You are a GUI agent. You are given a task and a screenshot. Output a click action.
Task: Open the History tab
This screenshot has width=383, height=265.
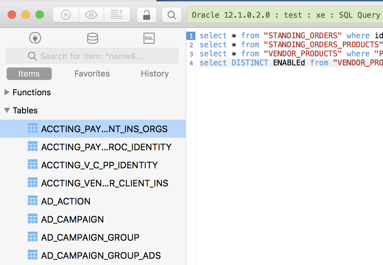154,74
